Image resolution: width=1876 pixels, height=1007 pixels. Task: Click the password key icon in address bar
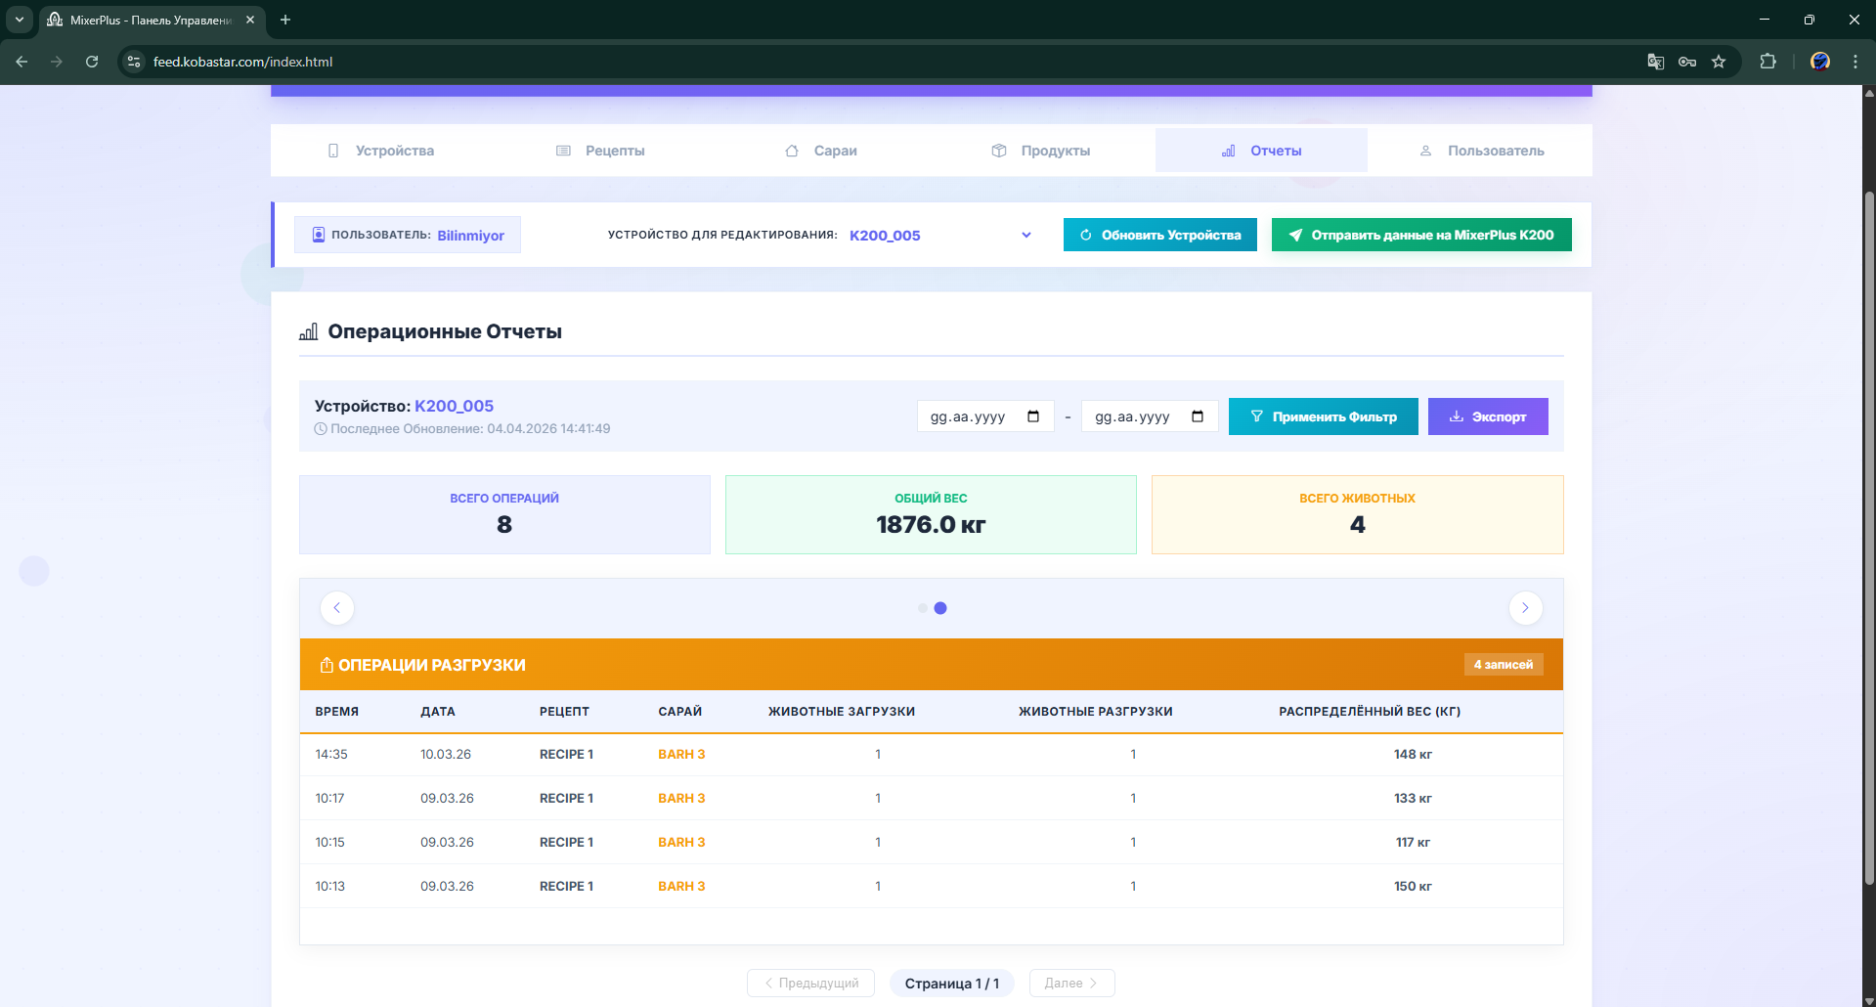pyautogui.click(x=1687, y=62)
